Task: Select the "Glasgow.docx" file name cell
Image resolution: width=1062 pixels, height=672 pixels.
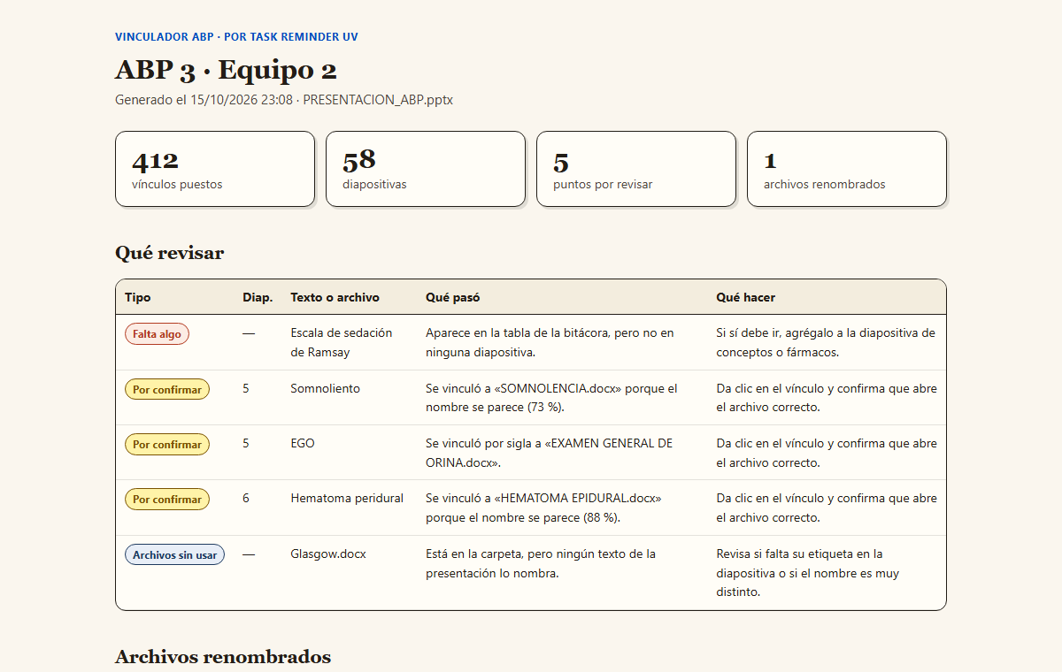Action: click(328, 554)
